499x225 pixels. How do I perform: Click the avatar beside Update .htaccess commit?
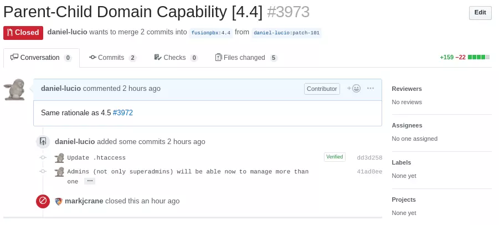59,158
